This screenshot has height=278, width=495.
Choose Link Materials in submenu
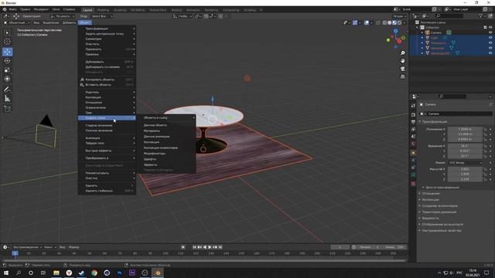click(x=152, y=131)
